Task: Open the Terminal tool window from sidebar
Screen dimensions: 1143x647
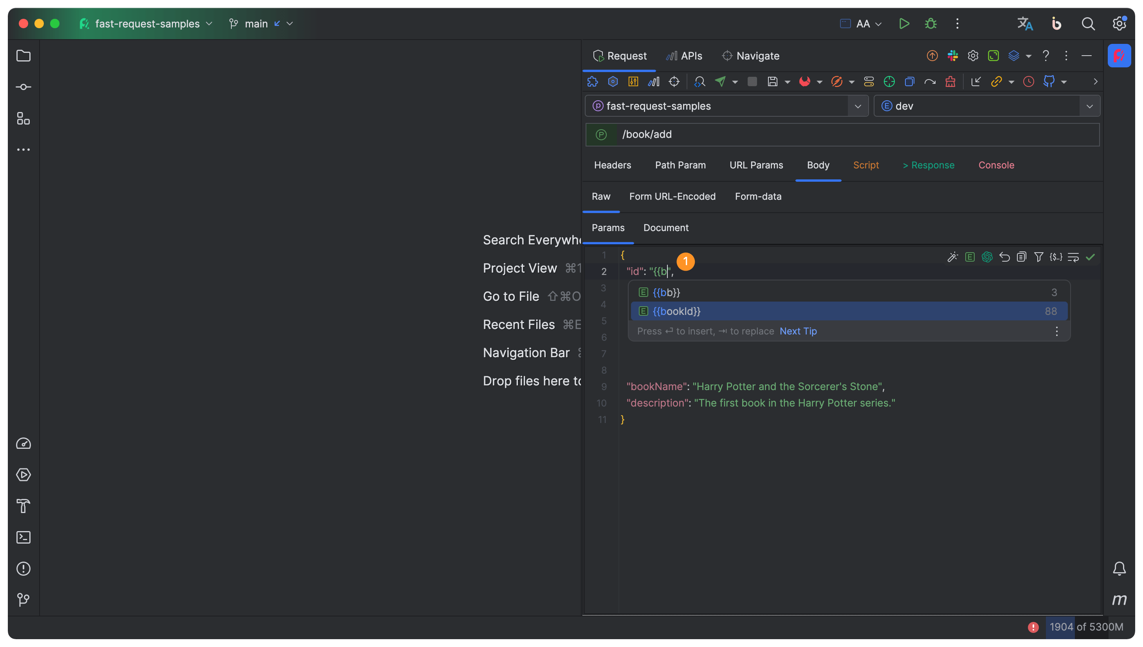Action: click(23, 537)
